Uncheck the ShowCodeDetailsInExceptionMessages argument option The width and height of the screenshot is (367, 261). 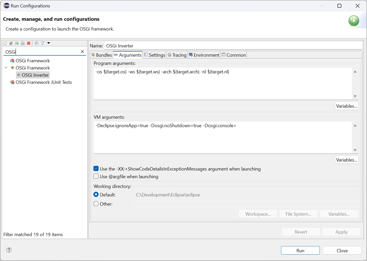pos(96,169)
